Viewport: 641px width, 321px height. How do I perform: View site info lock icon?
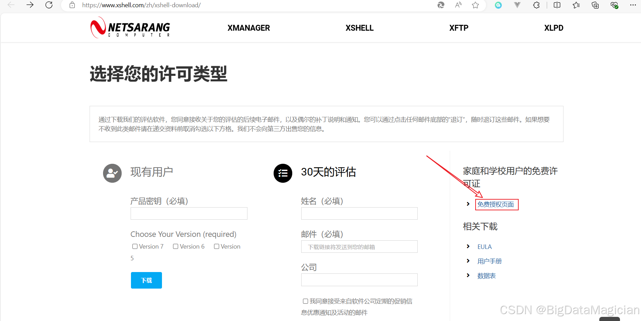tap(72, 5)
